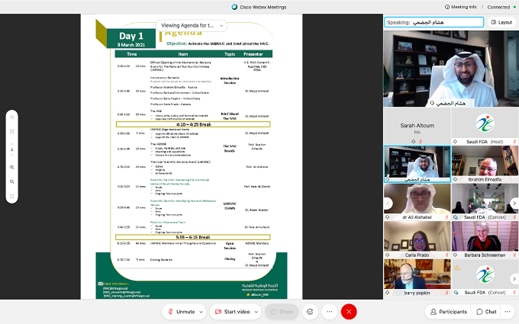The width and height of the screenshot is (519, 324).
Task: Open the more options ellipsis next to the reactions button
Action: [x=329, y=311]
